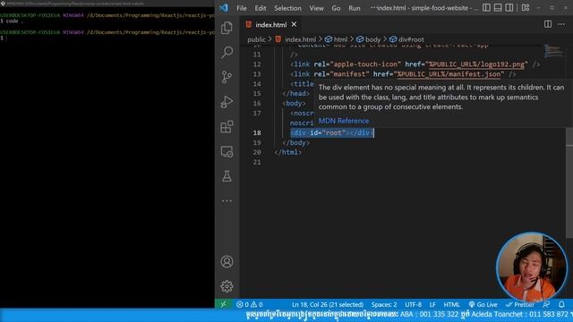This screenshot has height=322, width=573.
Task: Click the remote window indicator in status bar
Action: coord(223,304)
